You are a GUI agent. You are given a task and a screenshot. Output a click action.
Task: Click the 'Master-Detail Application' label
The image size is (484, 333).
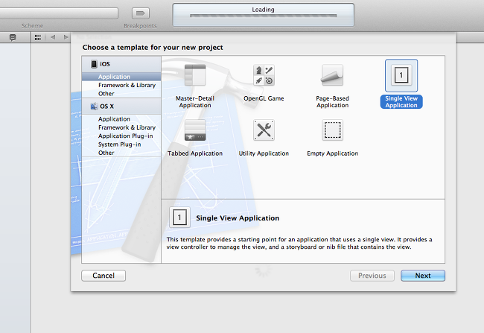click(195, 102)
